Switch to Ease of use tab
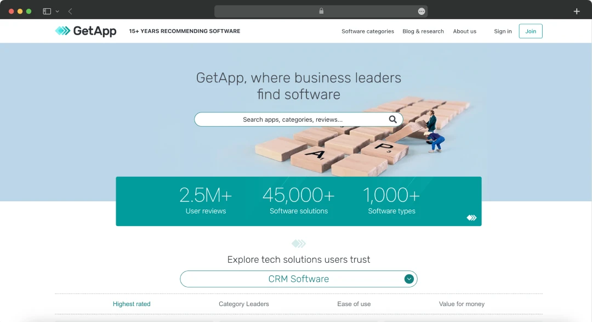 point(354,304)
